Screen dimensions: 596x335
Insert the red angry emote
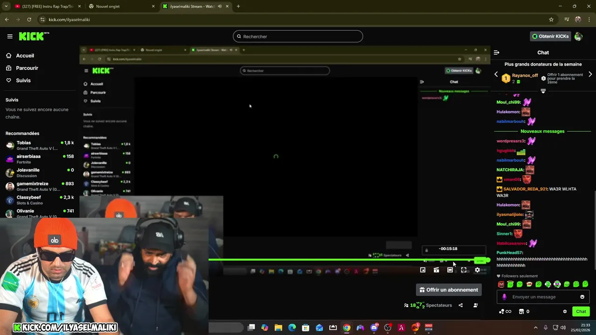pos(501,284)
